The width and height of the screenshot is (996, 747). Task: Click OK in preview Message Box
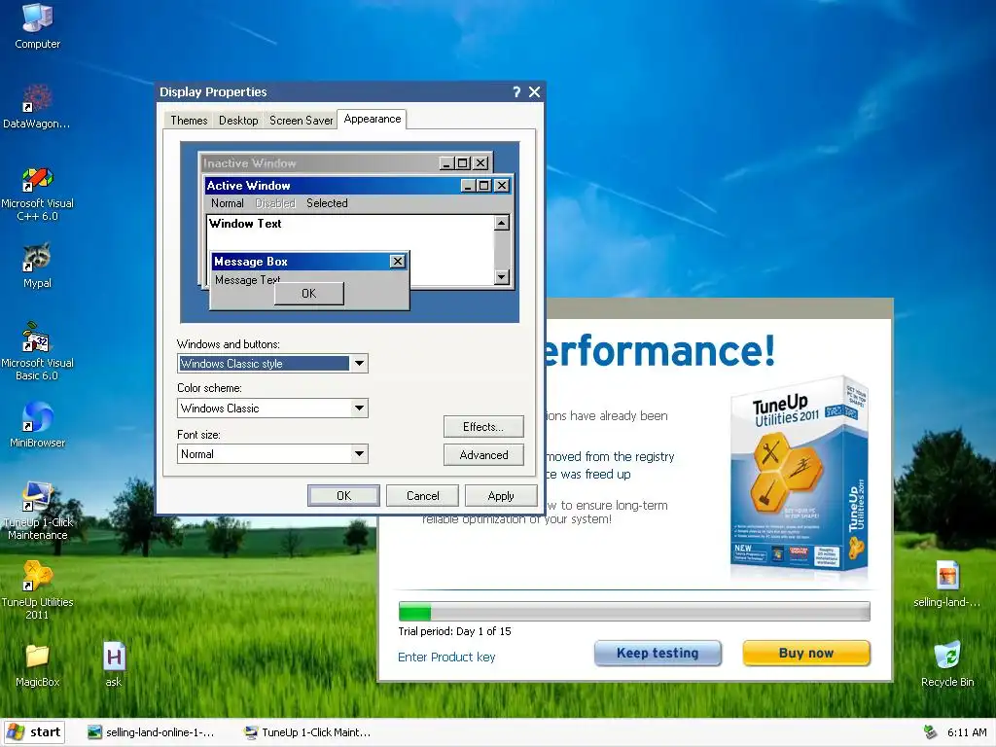pyautogui.click(x=308, y=294)
